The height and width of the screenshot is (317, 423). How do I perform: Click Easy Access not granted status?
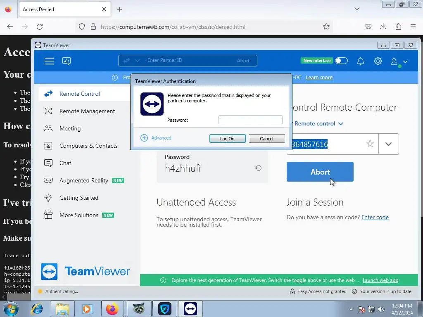318,291
